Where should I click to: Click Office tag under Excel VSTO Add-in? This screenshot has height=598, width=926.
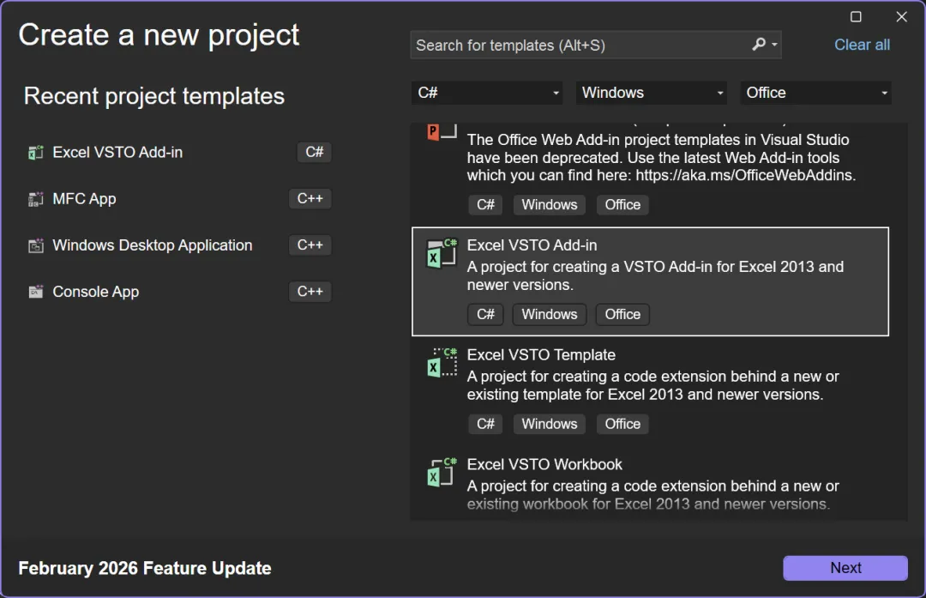pos(622,314)
